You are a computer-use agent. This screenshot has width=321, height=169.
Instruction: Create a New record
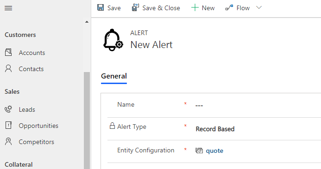coord(203,8)
